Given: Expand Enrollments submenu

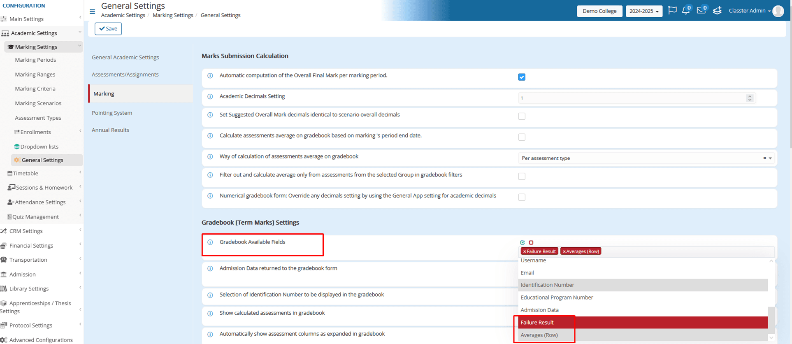Looking at the screenshot, I should coord(80,131).
